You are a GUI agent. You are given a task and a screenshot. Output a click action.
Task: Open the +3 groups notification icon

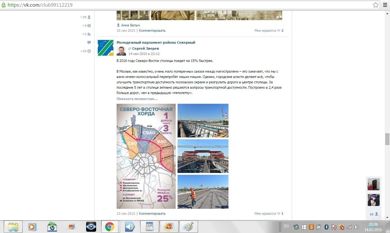[x=89, y=34]
